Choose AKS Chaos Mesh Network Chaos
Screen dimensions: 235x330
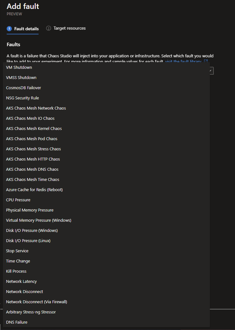point(36,108)
